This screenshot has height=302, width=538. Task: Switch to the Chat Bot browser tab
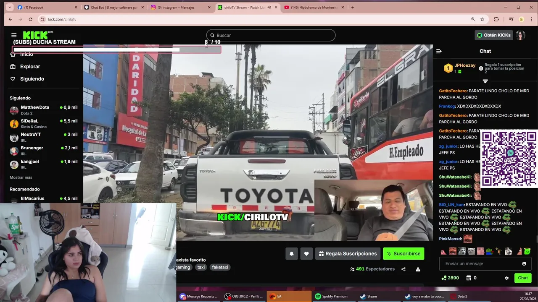coord(113,7)
